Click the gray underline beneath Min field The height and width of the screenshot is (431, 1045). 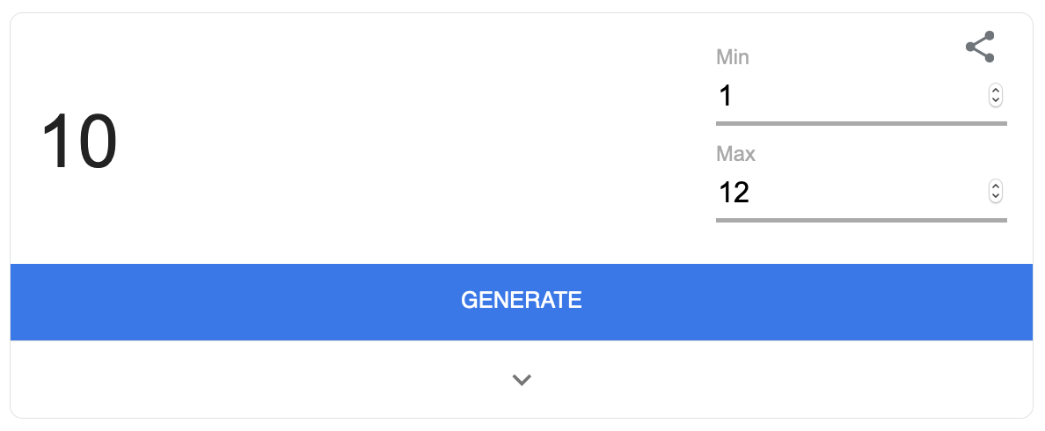tap(861, 123)
